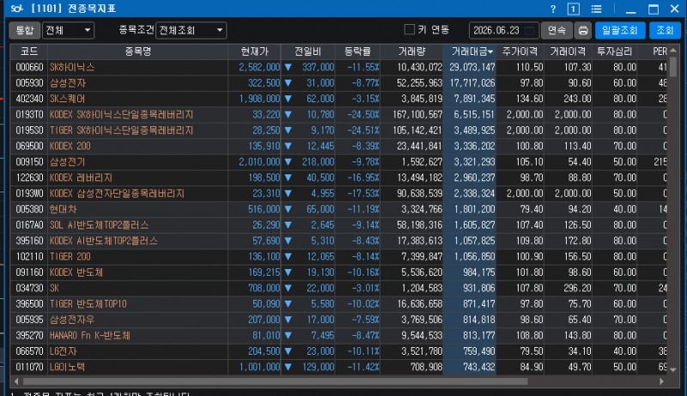Select the 삼성전기 stock name
The width and height of the screenshot is (687, 396).
click(68, 162)
